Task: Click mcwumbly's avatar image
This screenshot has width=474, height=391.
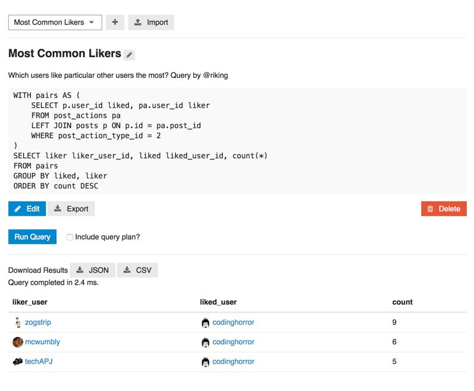Action: coord(18,342)
